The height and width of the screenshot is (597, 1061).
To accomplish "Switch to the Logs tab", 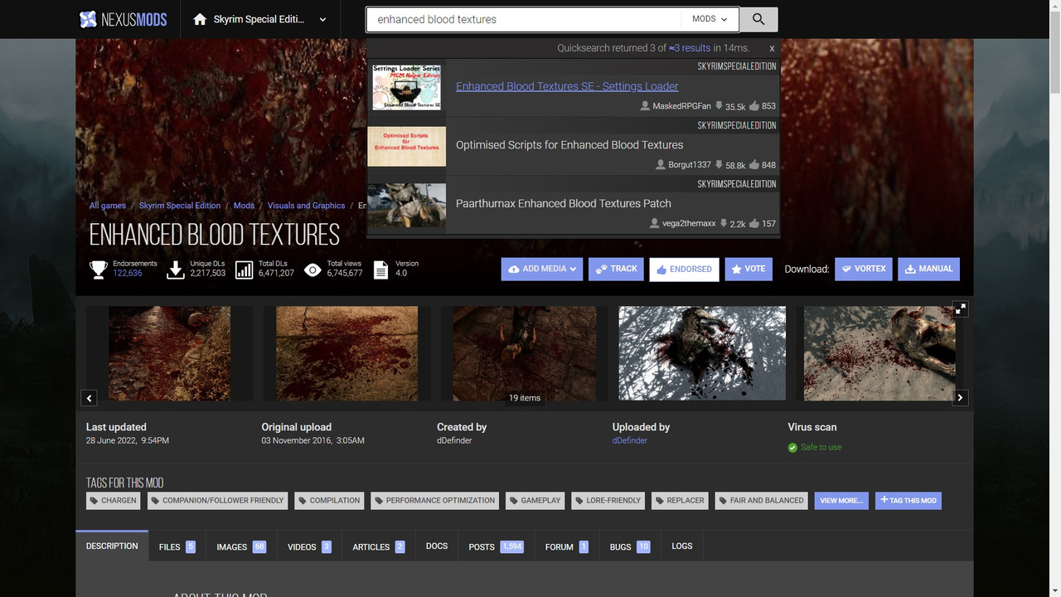I will (682, 546).
